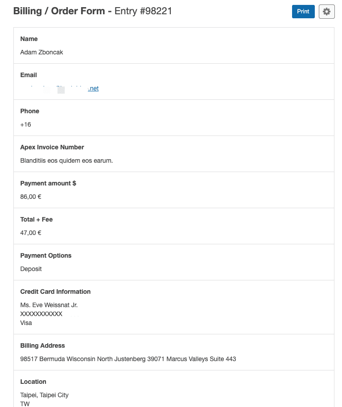
Task: Click the phone value +16
Action: 26,124
